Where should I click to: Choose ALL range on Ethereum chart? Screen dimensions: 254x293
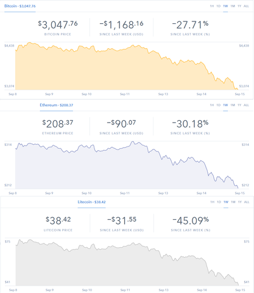pos(246,105)
